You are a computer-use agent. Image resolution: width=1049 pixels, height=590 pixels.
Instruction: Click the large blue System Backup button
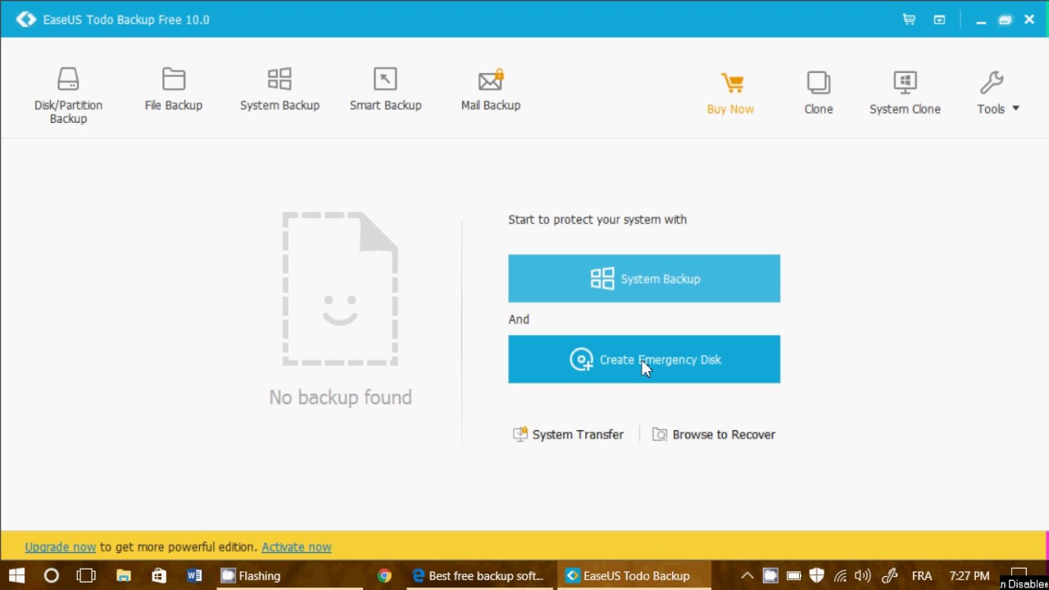tap(644, 279)
